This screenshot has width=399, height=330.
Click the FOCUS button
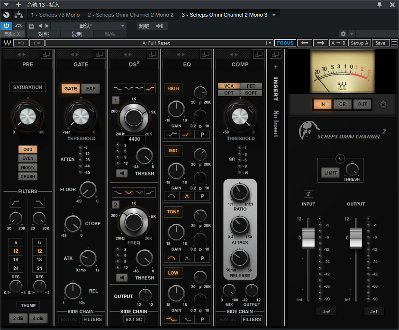tap(285, 43)
